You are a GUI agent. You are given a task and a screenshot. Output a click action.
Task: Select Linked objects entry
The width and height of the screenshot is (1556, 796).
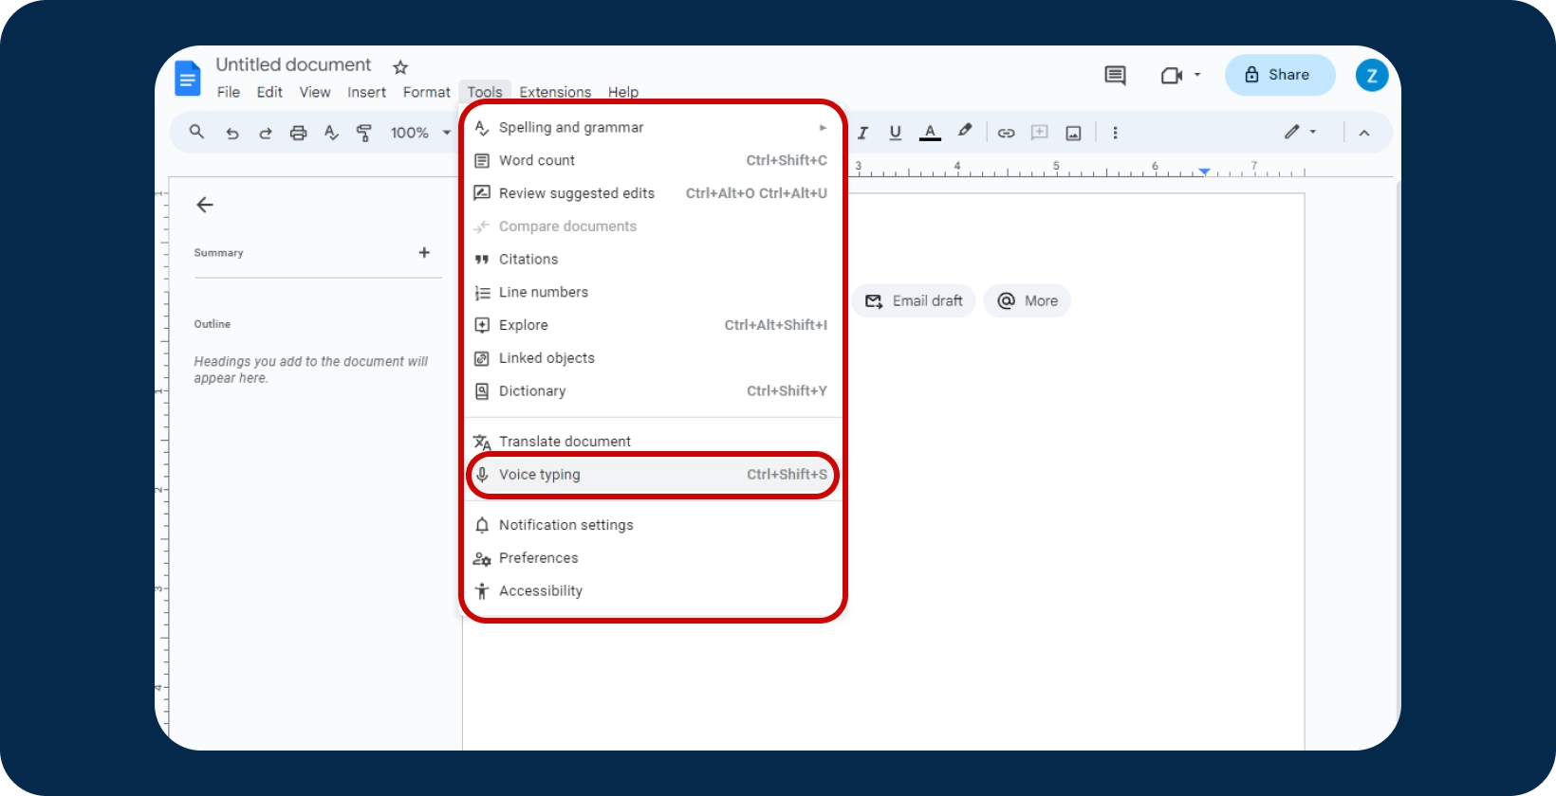[x=653, y=358]
